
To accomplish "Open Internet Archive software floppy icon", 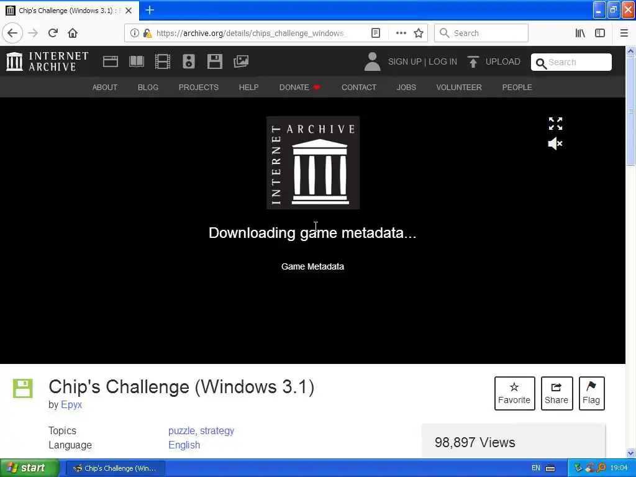I will pyautogui.click(x=214, y=61).
